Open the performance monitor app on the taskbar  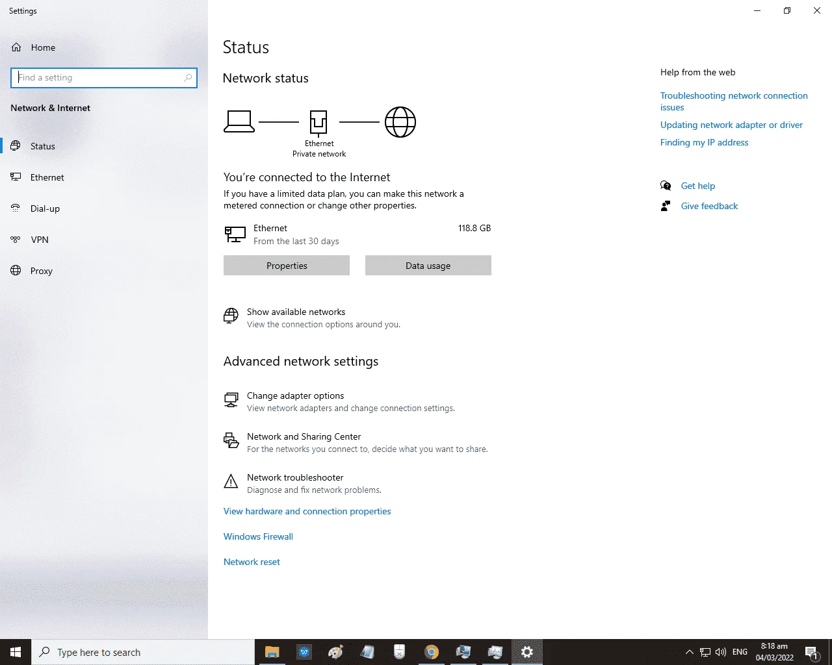(495, 652)
